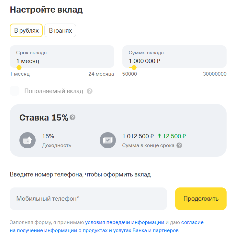235x244 pixels.
Task: Click the help icon beside Пополняемый вклад
Action: (90, 91)
